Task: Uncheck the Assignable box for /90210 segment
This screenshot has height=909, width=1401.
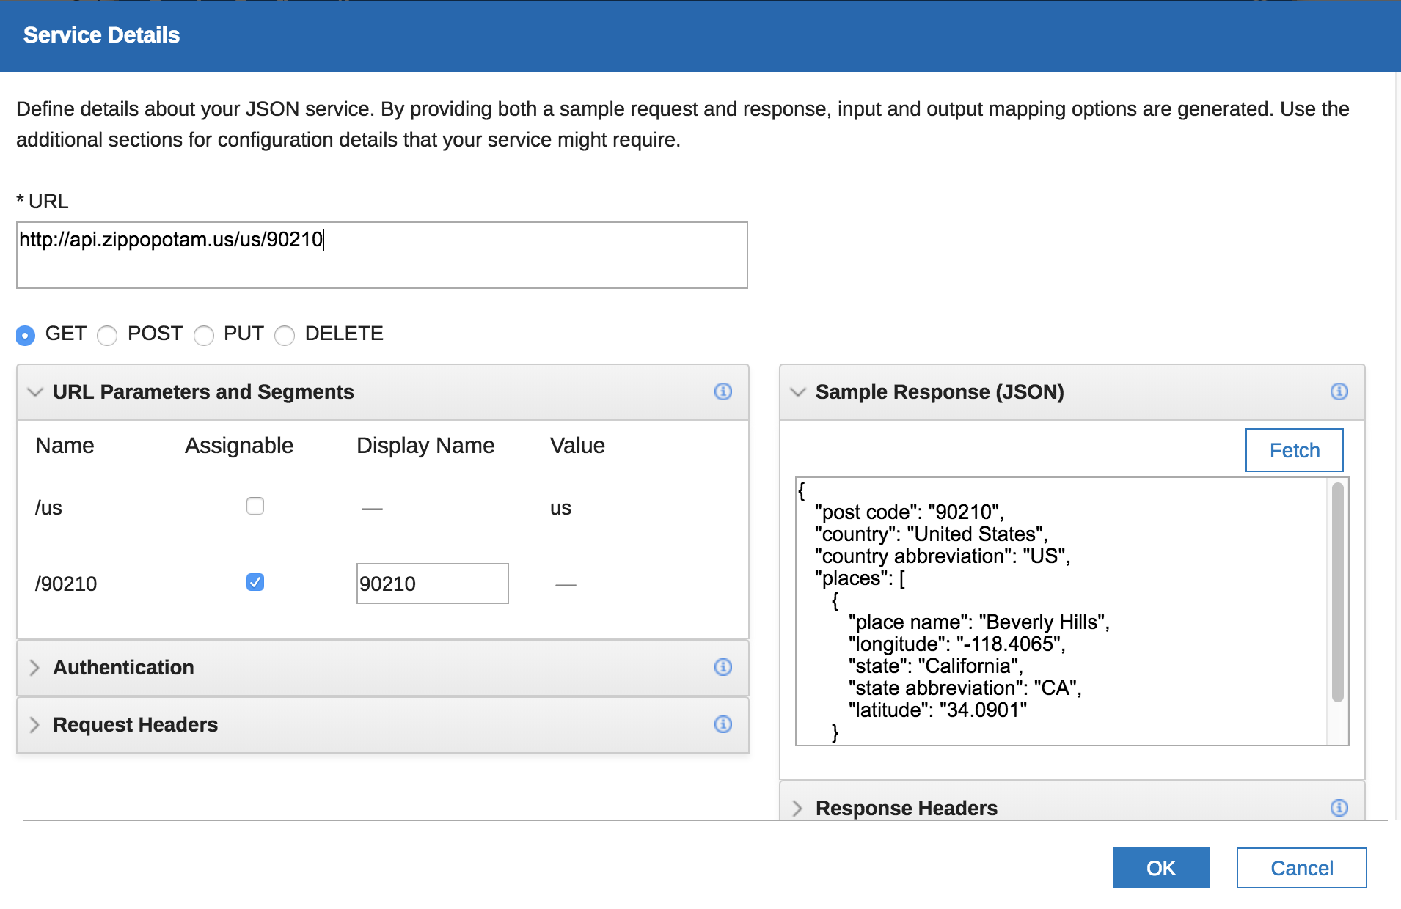Action: point(255,582)
